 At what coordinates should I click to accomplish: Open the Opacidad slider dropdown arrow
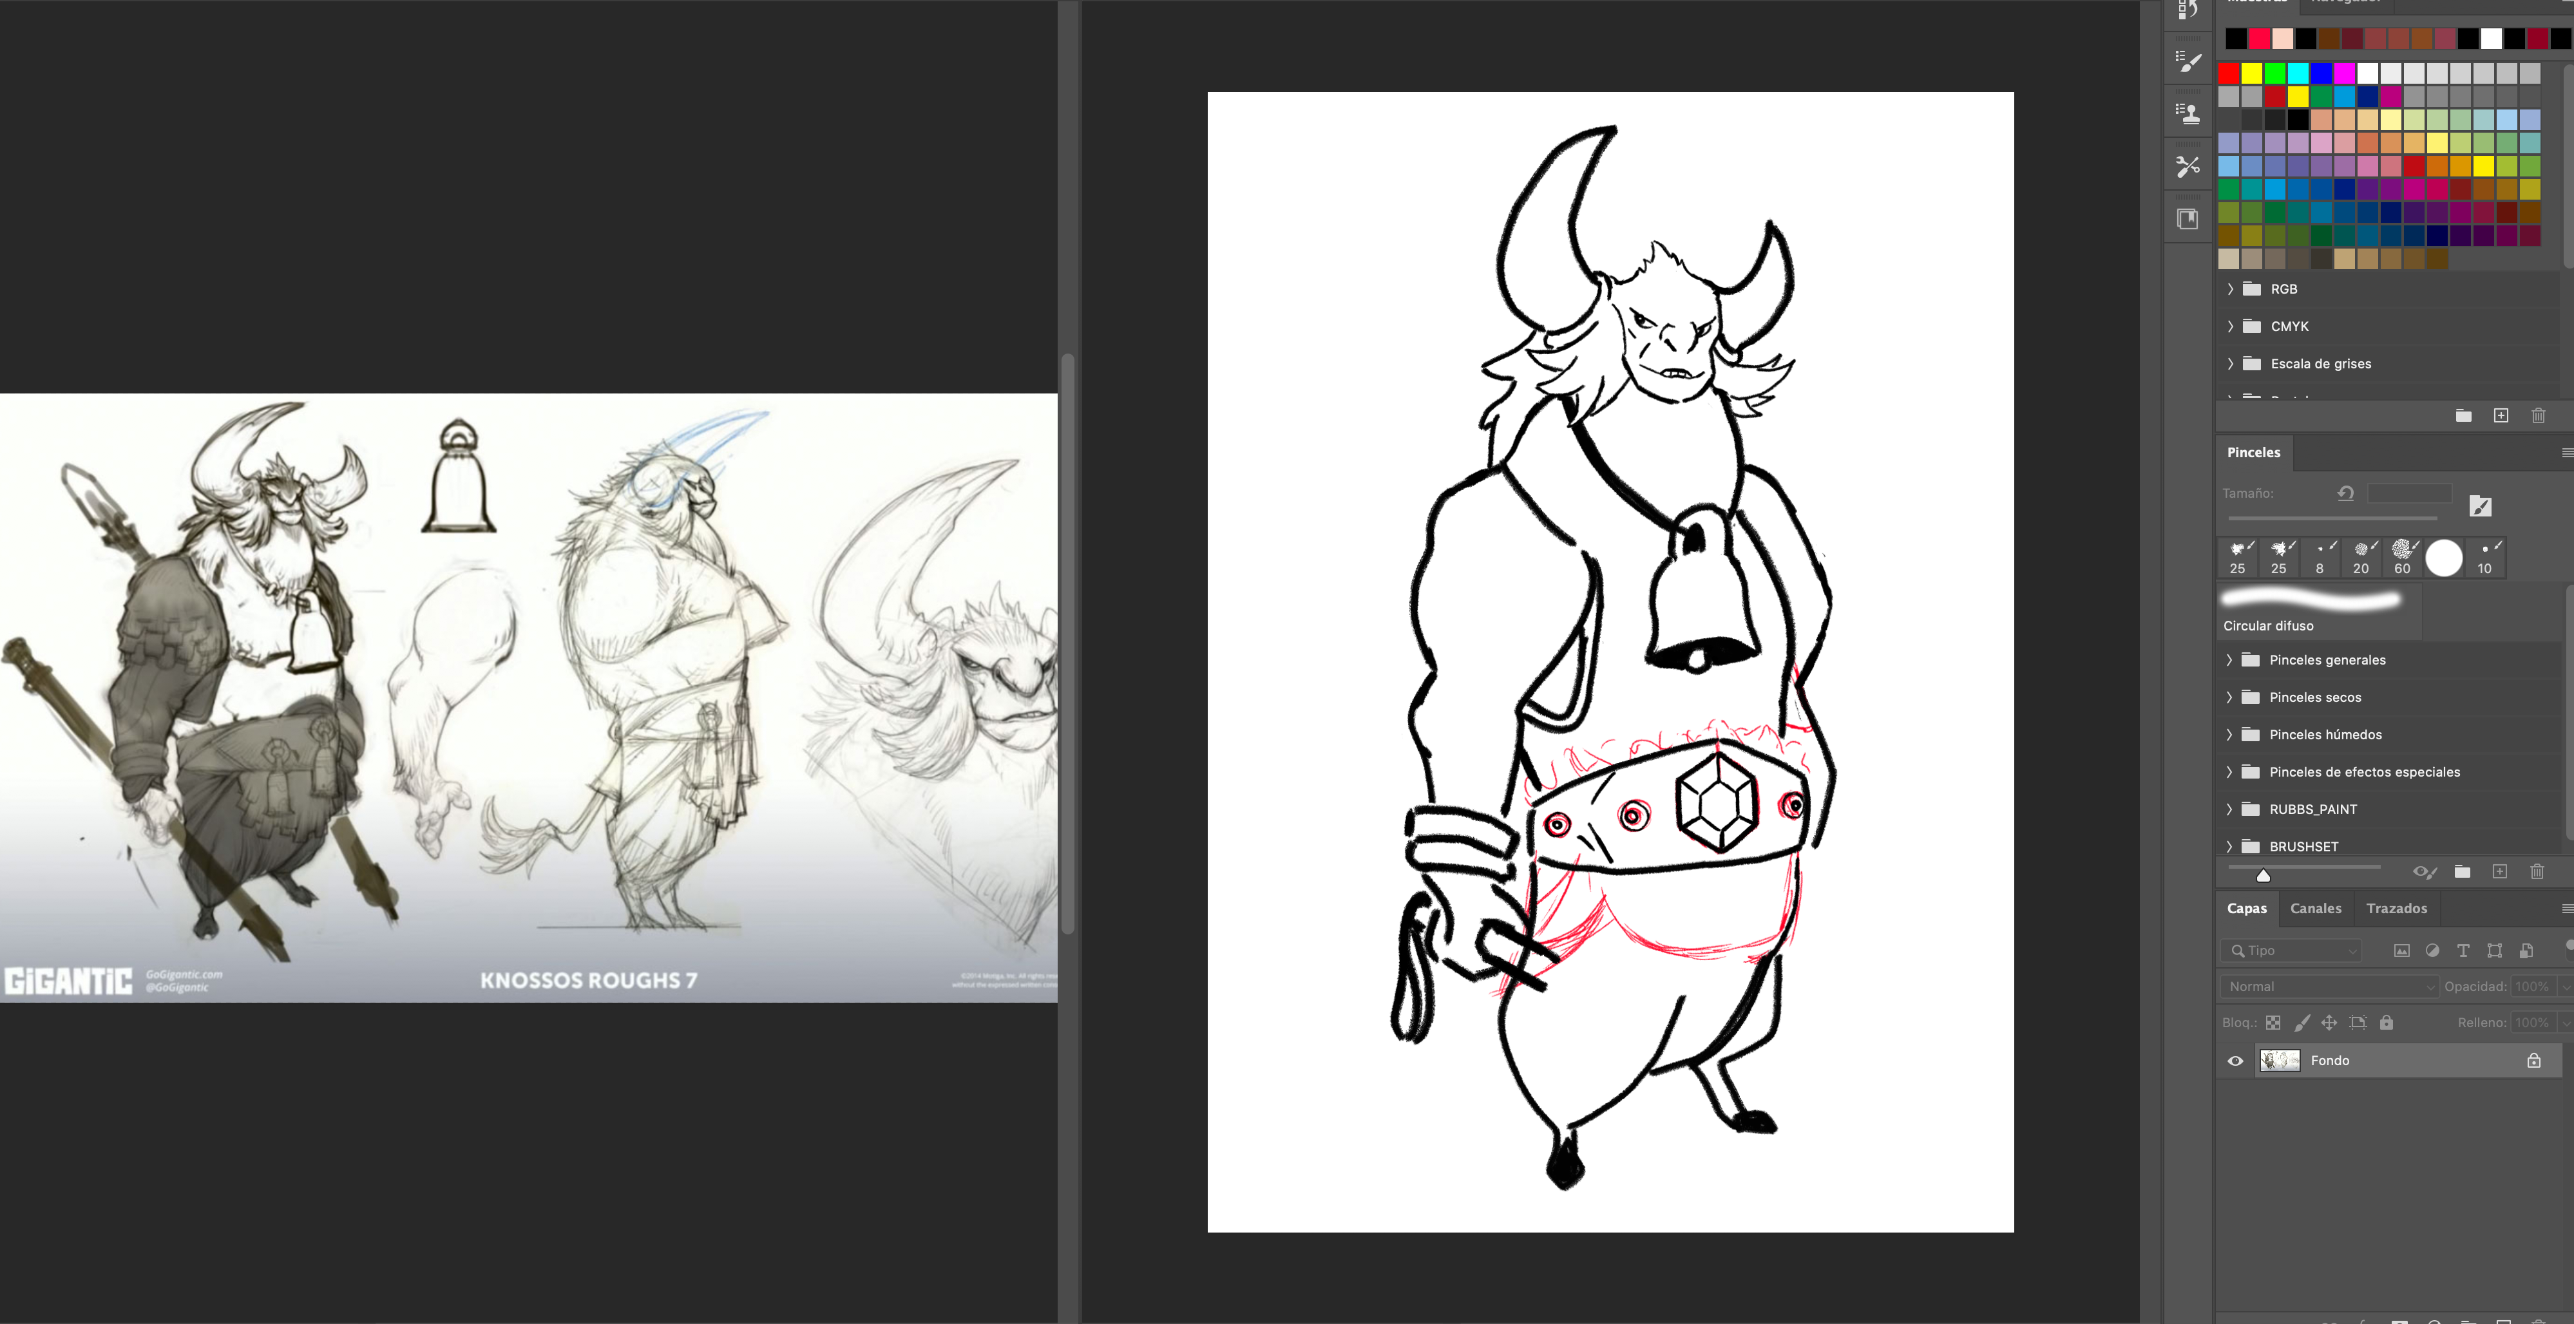(2565, 987)
